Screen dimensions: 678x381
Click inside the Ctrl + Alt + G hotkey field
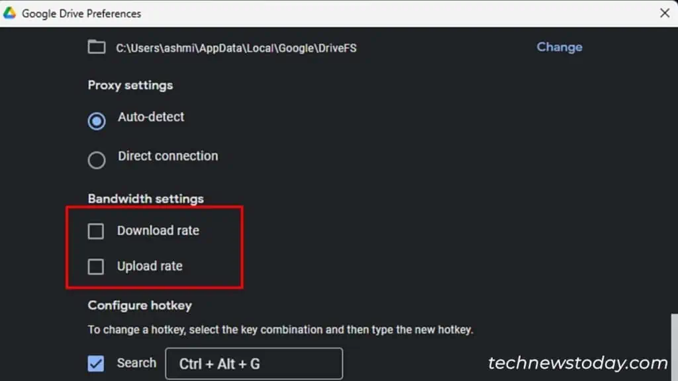[254, 363]
